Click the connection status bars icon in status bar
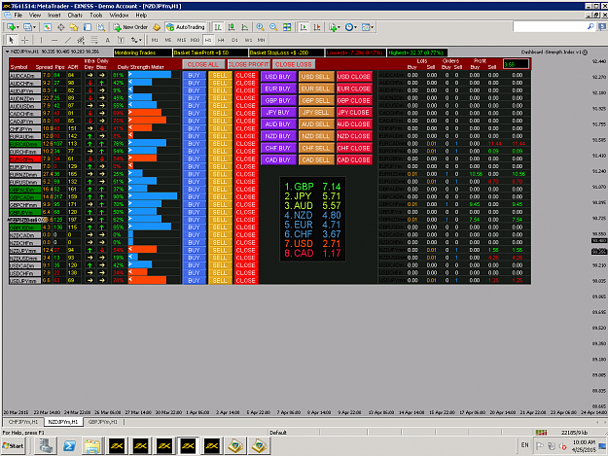The height and width of the screenshot is (456, 608). coord(541,433)
